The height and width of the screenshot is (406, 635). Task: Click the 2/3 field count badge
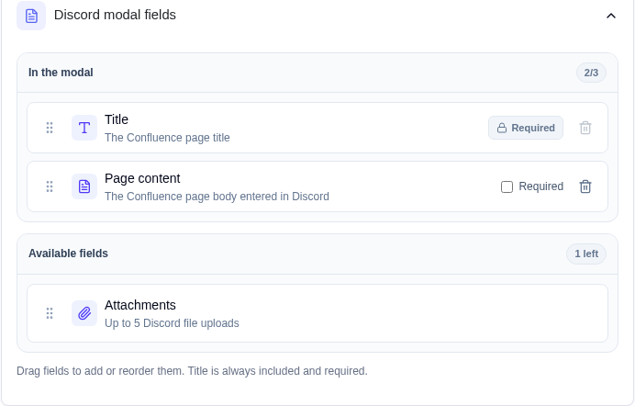click(591, 73)
